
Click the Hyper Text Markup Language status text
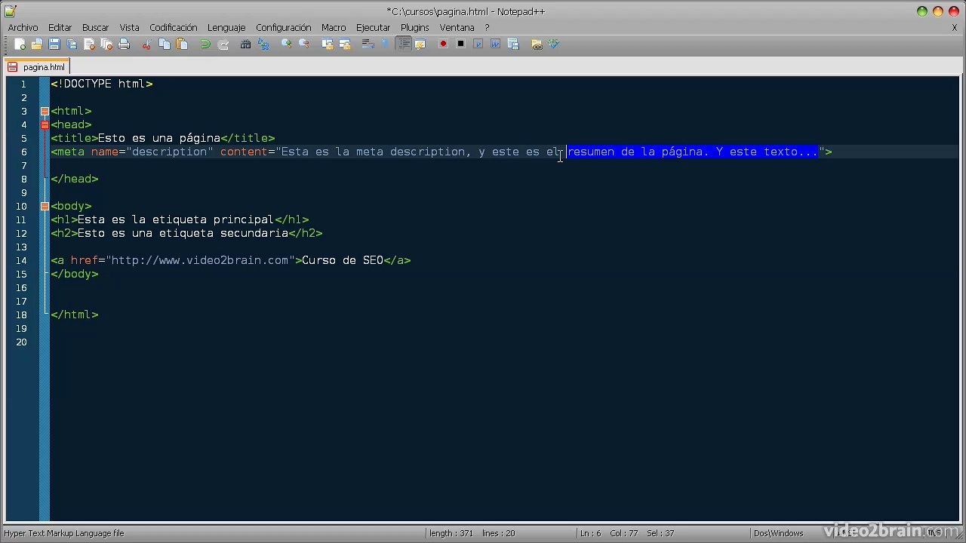click(64, 533)
